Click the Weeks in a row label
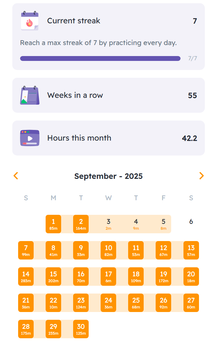Screen dimensions: 210x347 coord(75,95)
